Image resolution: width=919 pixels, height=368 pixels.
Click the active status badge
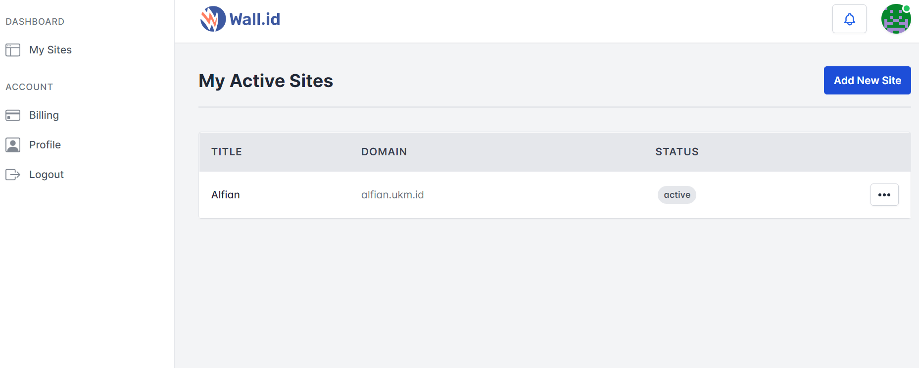click(677, 194)
